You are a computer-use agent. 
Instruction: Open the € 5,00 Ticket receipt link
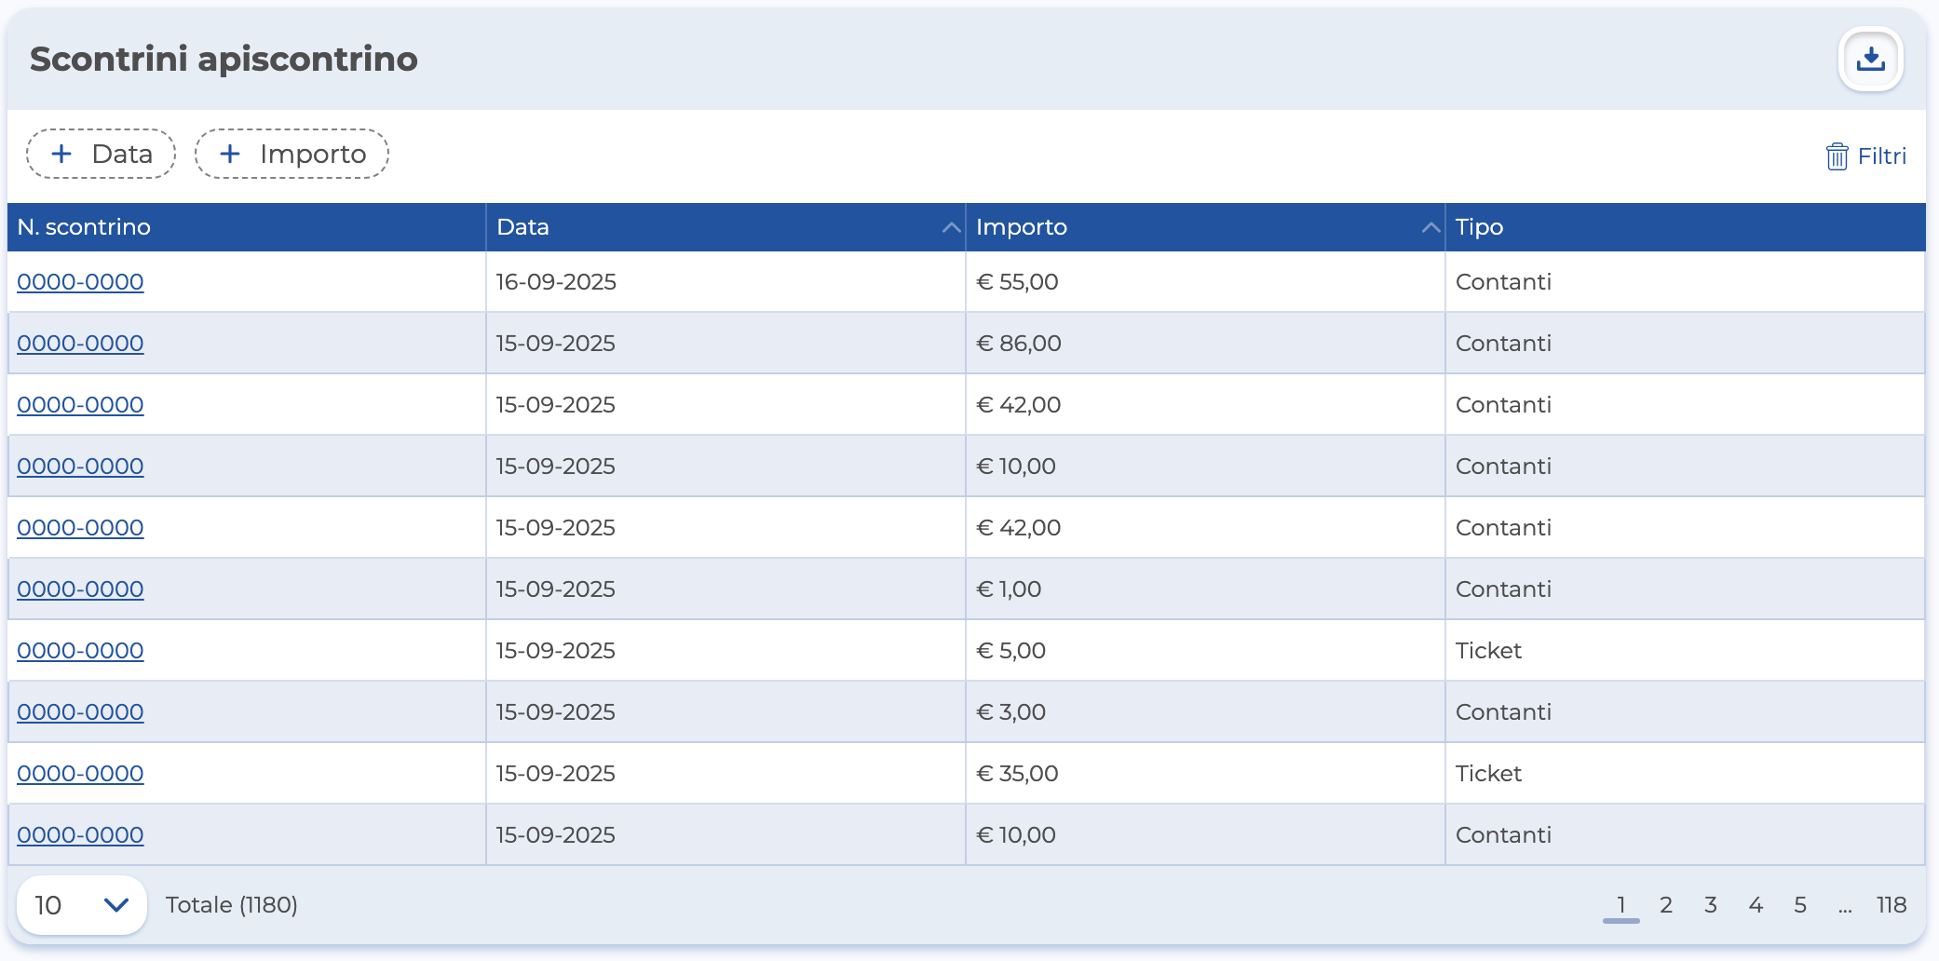80,651
